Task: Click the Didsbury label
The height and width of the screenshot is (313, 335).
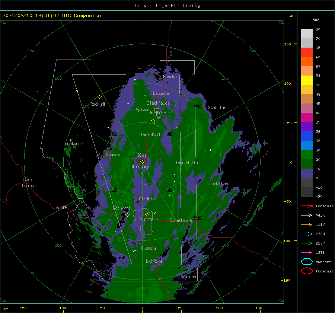Action: click(140, 167)
